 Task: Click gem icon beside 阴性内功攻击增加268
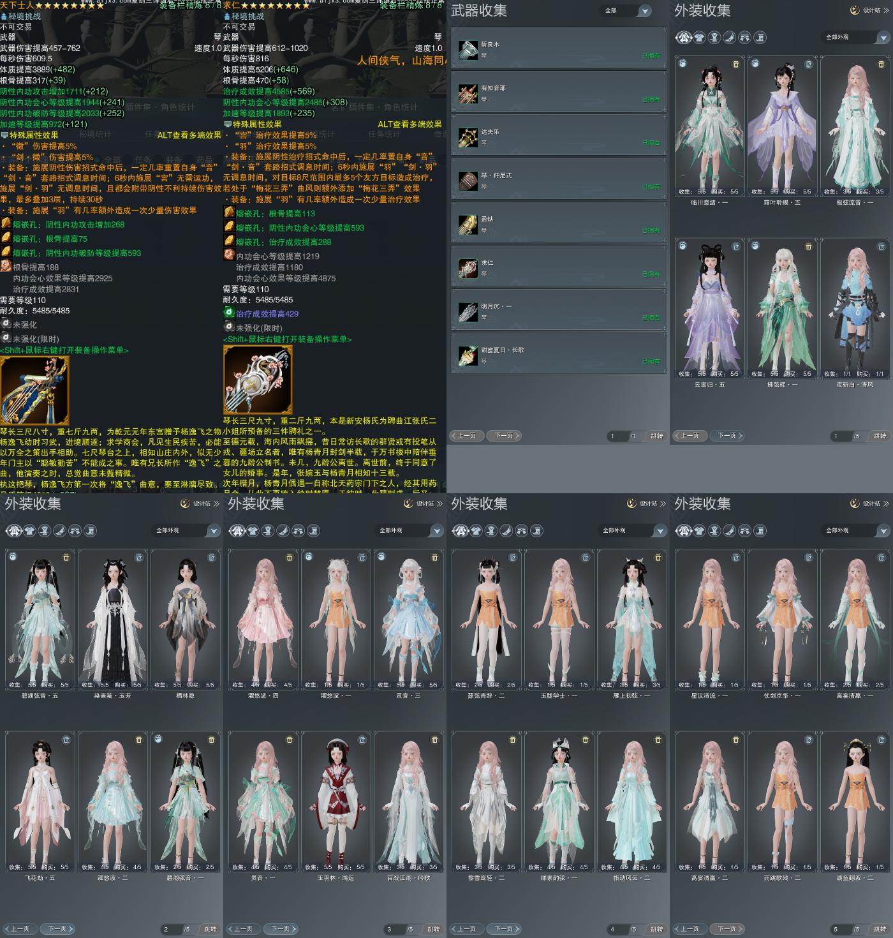(x=6, y=224)
